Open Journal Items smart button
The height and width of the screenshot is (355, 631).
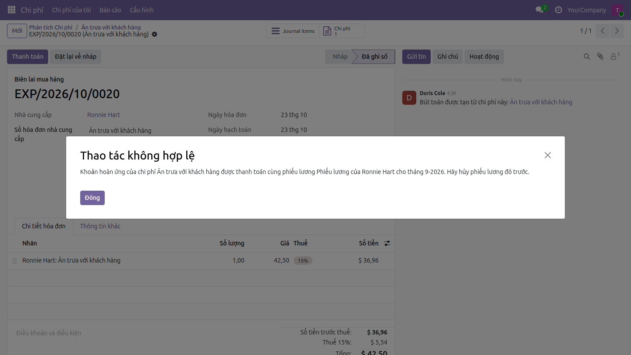(x=293, y=31)
